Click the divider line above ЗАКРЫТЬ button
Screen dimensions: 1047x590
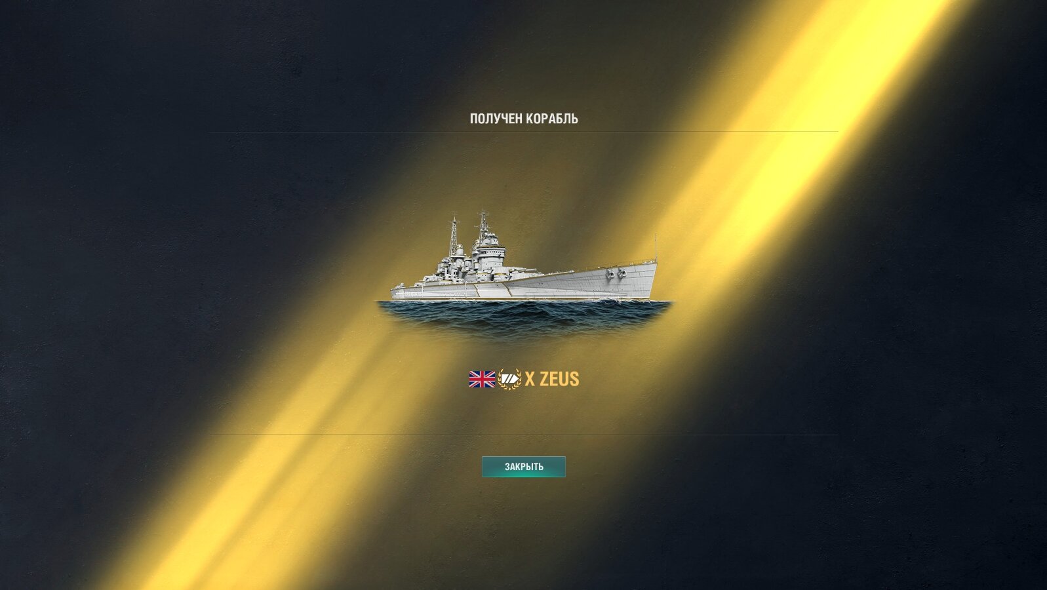tap(524, 434)
